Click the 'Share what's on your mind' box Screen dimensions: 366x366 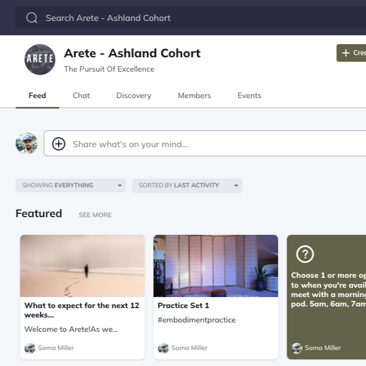[x=204, y=143]
